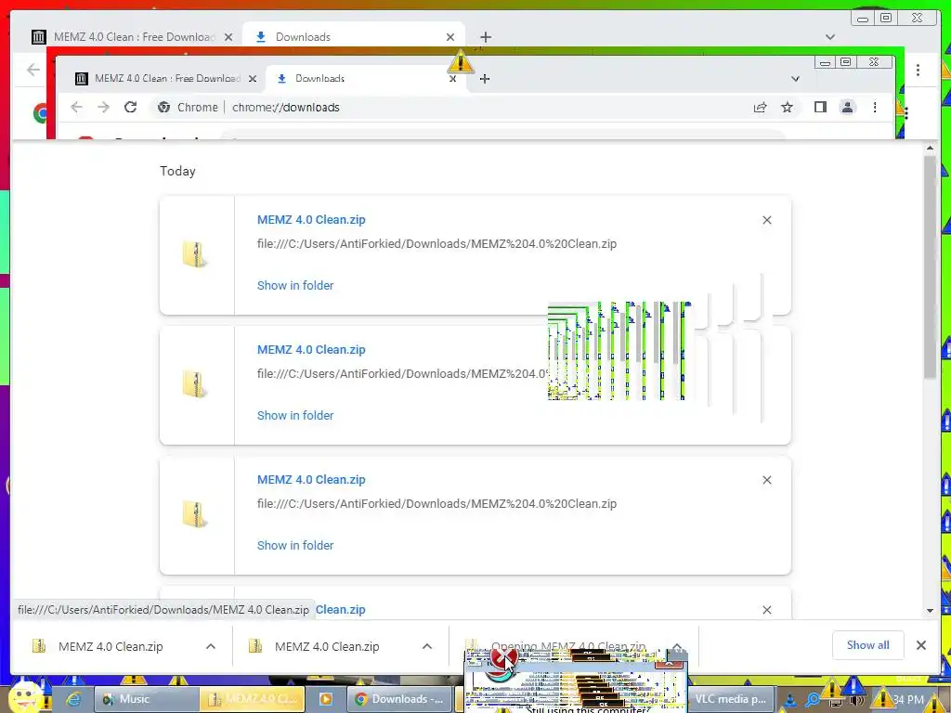Open outer Chrome window's three-dot menu

coord(918,70)
